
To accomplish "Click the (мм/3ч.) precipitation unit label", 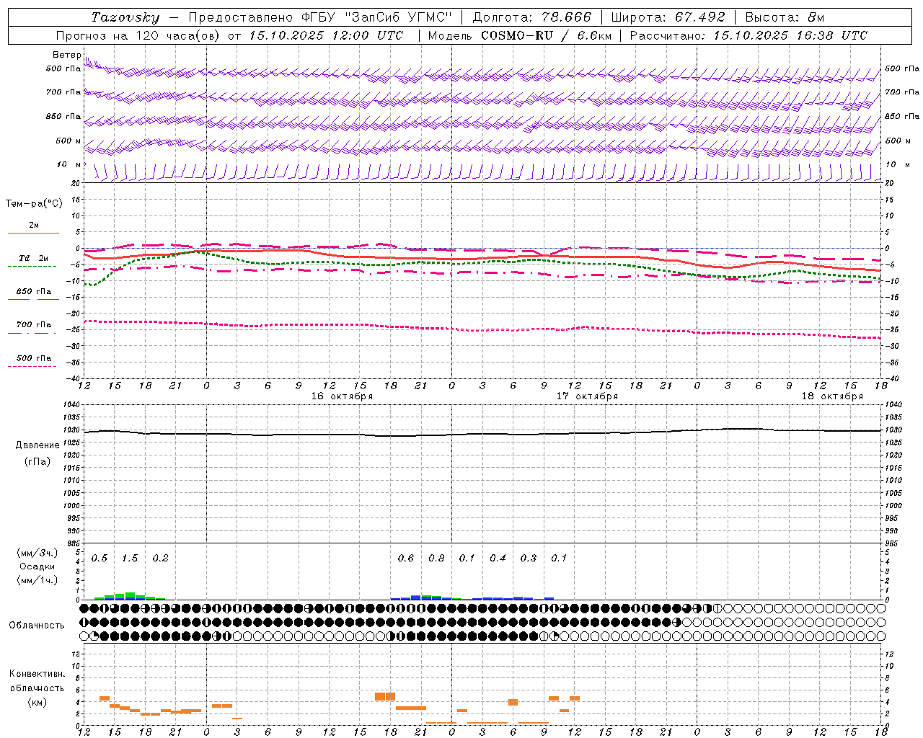I will [x=37, y=553].
